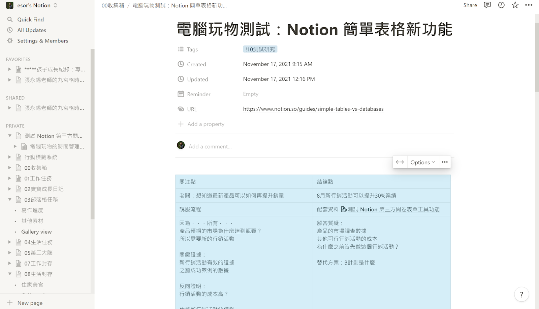Expand the 07工作封存 page
The height and width of the screenshot is (309, 539).
(10, 263)
